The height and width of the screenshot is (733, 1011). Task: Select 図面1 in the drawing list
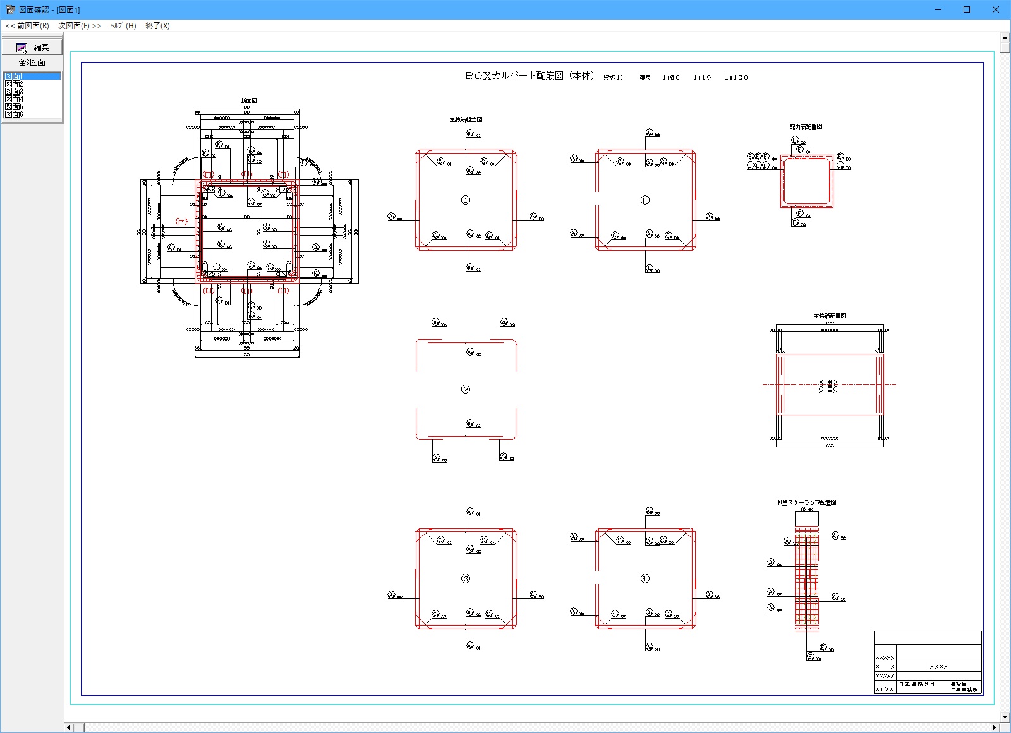[14, 76]
